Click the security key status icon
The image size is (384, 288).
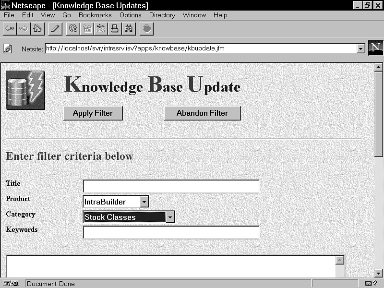click(x=12, y=284)
